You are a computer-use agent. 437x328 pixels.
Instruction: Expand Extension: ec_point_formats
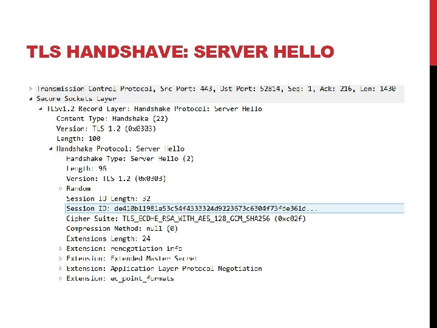point(61,279)
